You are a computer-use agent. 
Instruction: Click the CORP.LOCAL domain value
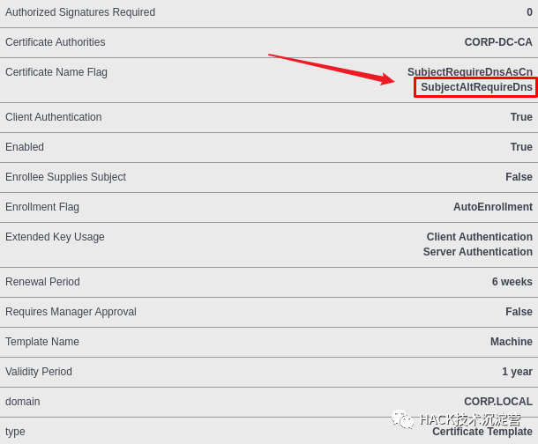pyautogui.click(x=497, y=402)
